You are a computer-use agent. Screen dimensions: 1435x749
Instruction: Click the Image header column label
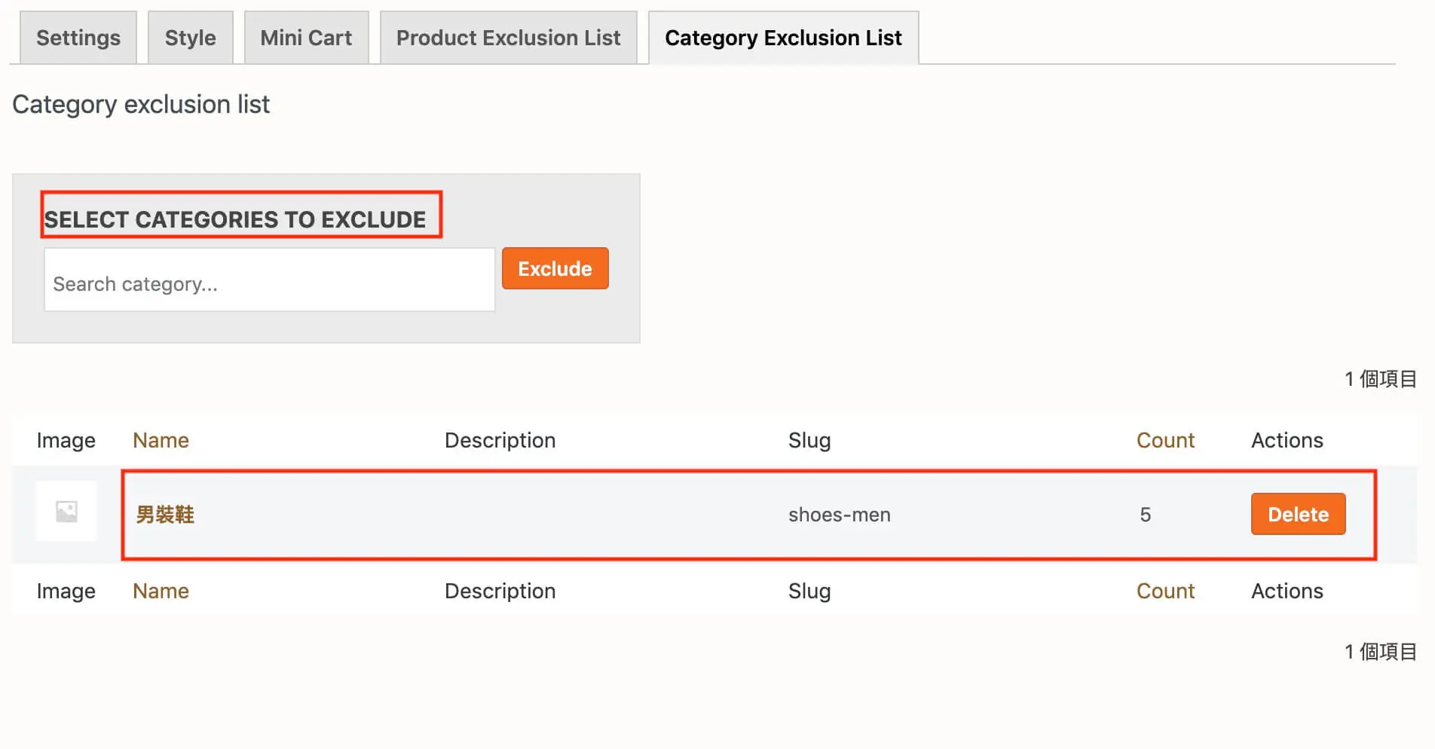(66, 441)
